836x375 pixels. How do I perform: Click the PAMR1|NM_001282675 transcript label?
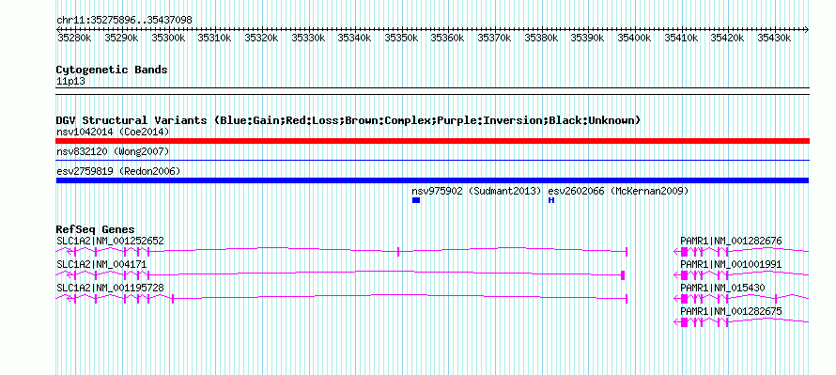731,311
